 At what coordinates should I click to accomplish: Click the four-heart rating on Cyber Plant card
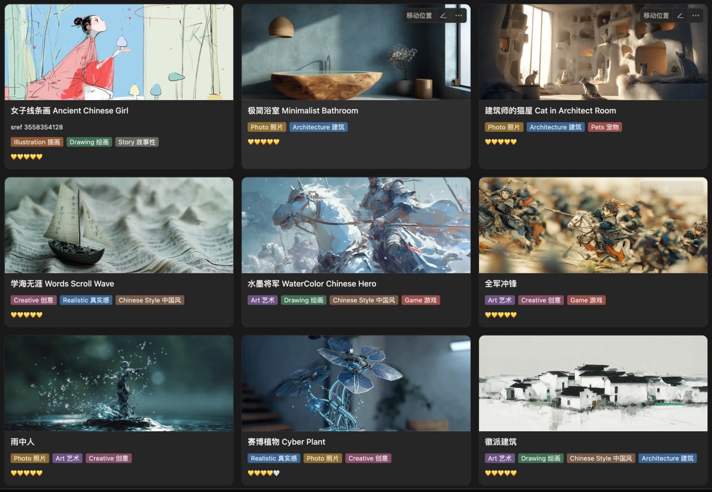[x=264, y=473]
